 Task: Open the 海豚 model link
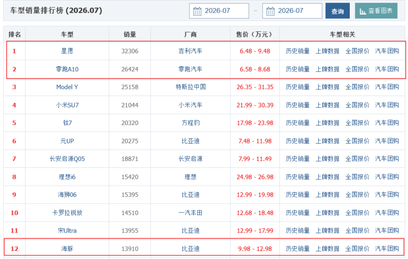pyautogui.click(x=67, y=249)
